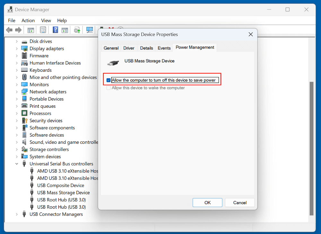Confirm the dialog with the OK button
The image size is (321, 234).
coord(207,203)
